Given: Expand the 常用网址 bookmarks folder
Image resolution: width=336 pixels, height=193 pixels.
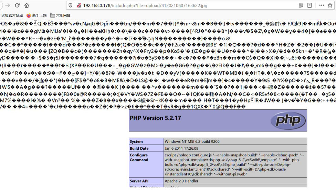Looking at the screenshot, I should click(x=60, y=15).
